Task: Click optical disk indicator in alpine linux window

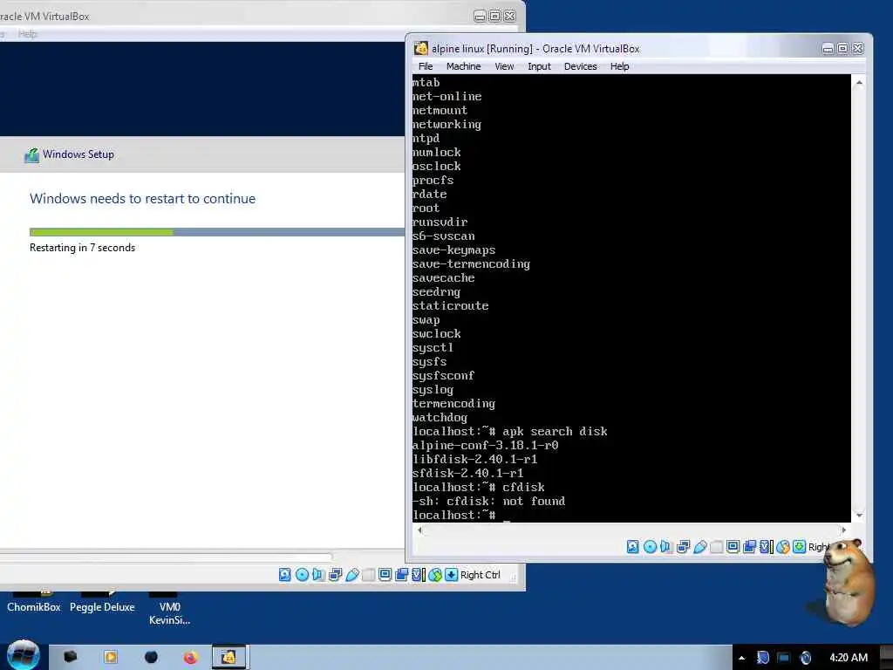Action: [650, 547]
